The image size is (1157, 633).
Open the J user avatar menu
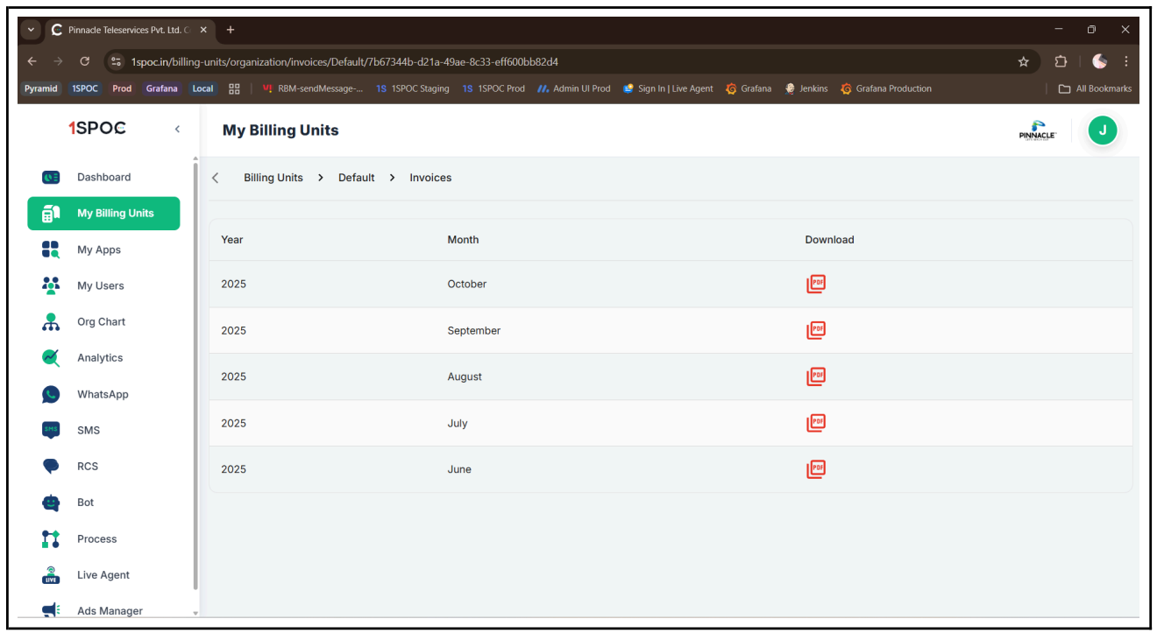(1102, 130)
